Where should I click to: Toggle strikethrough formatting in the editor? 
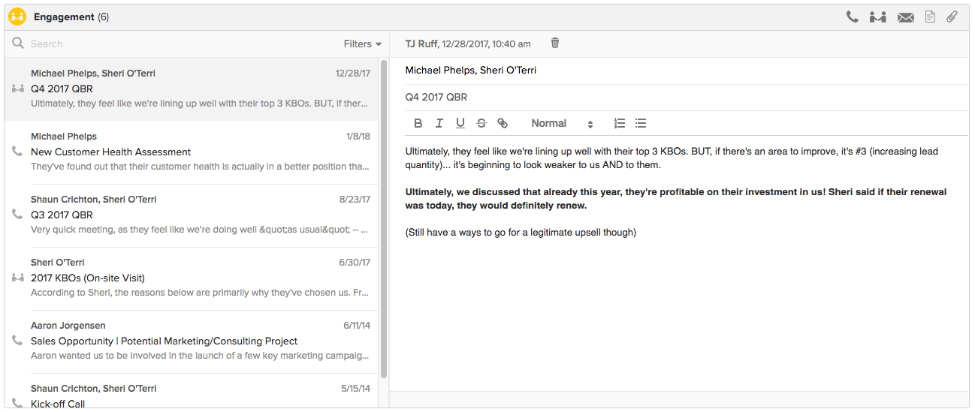coord(481,123)
